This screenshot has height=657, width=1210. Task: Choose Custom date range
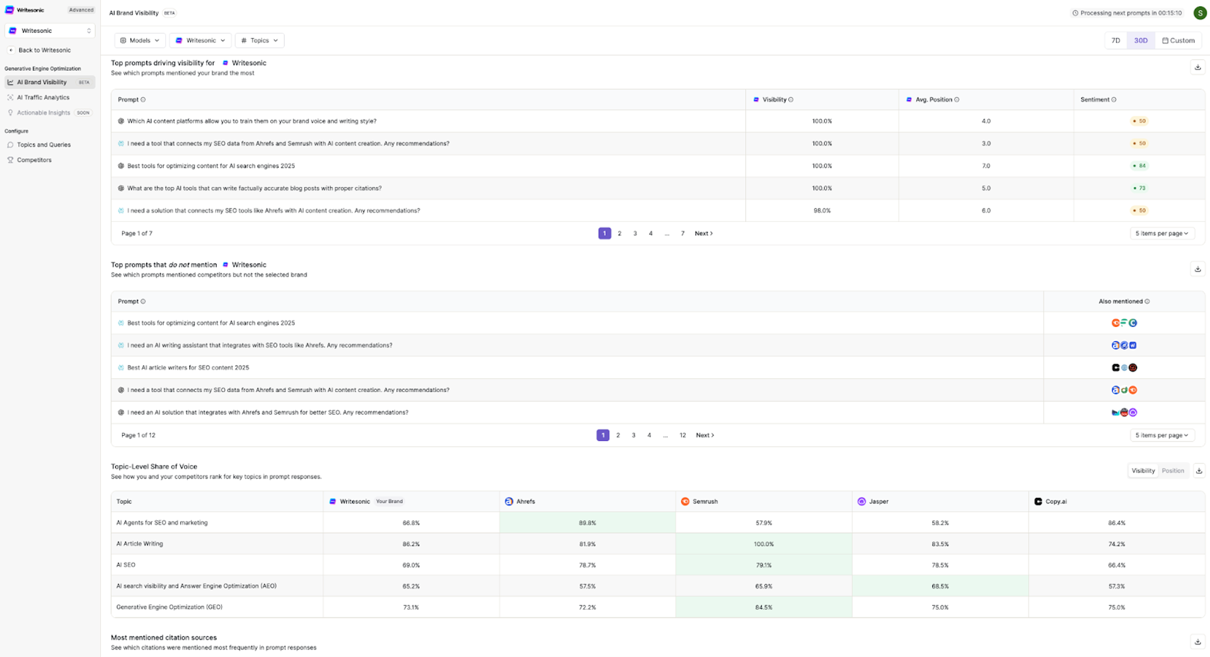pyautogui.click(x=1178, y=40)
